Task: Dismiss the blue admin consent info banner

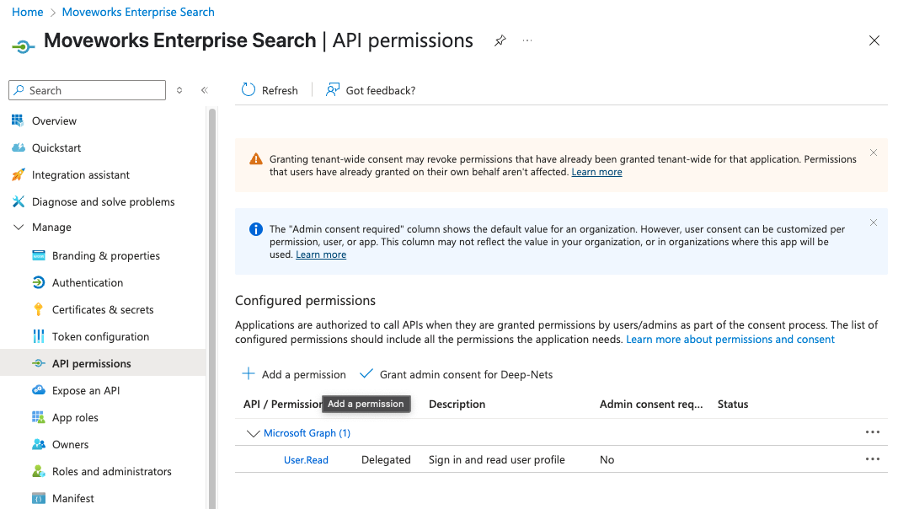Action: pos(874,222)
